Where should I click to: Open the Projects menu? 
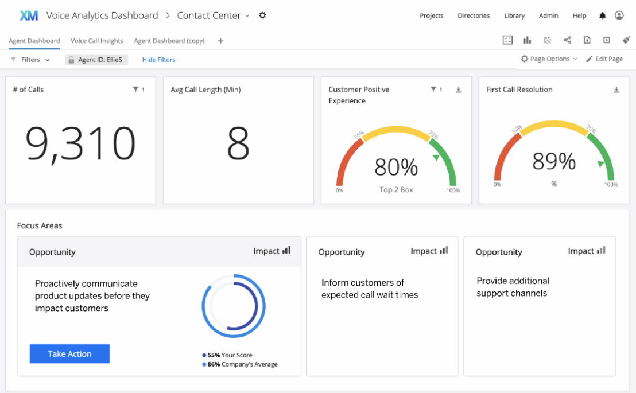[x=431, y=15]
